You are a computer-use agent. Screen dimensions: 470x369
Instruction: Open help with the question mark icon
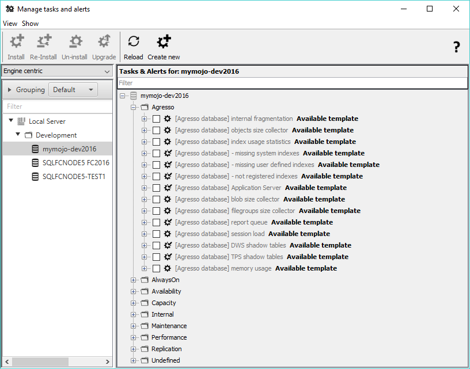click(456, 47)
